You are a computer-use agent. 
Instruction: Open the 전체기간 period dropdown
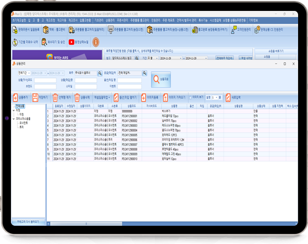tap(24, 73)
